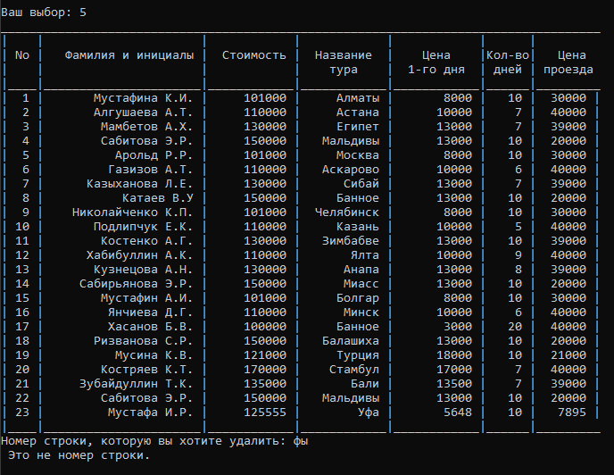Click the tour name 'Алматы'
The height and width of the screenshot is (475, 614).
(x=358, y=98)
